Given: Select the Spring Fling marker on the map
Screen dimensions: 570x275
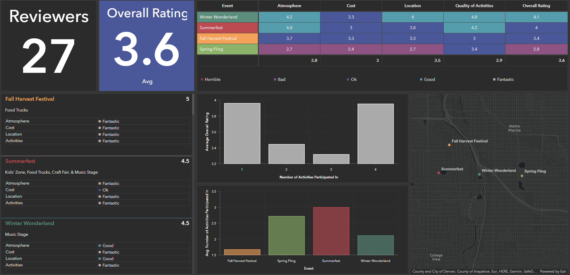Looking at the screenshot, I should [522, 175].
